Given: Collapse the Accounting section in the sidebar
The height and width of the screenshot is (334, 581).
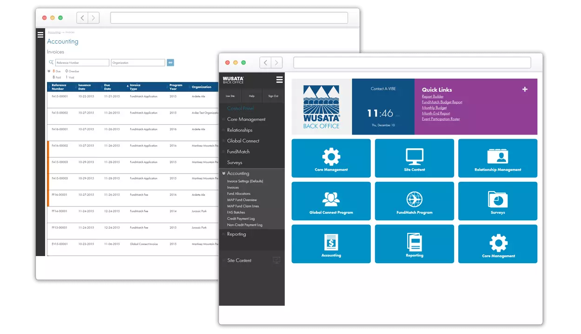Looking at the screenshot, I should click(224, 173).
